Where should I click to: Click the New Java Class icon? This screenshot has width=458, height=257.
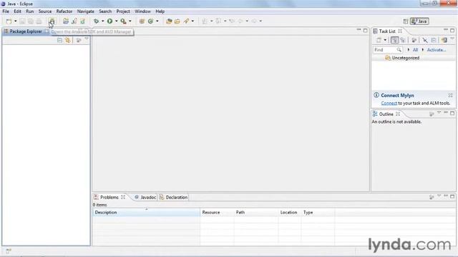point(151,21)
